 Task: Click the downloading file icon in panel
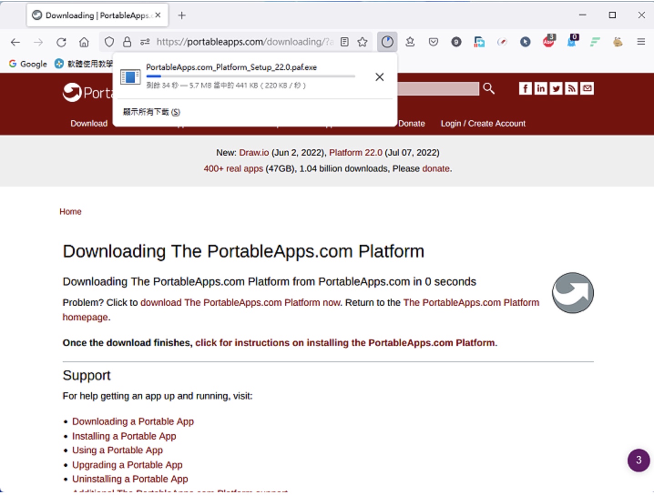pyautogui.click(x=130, y=77)
